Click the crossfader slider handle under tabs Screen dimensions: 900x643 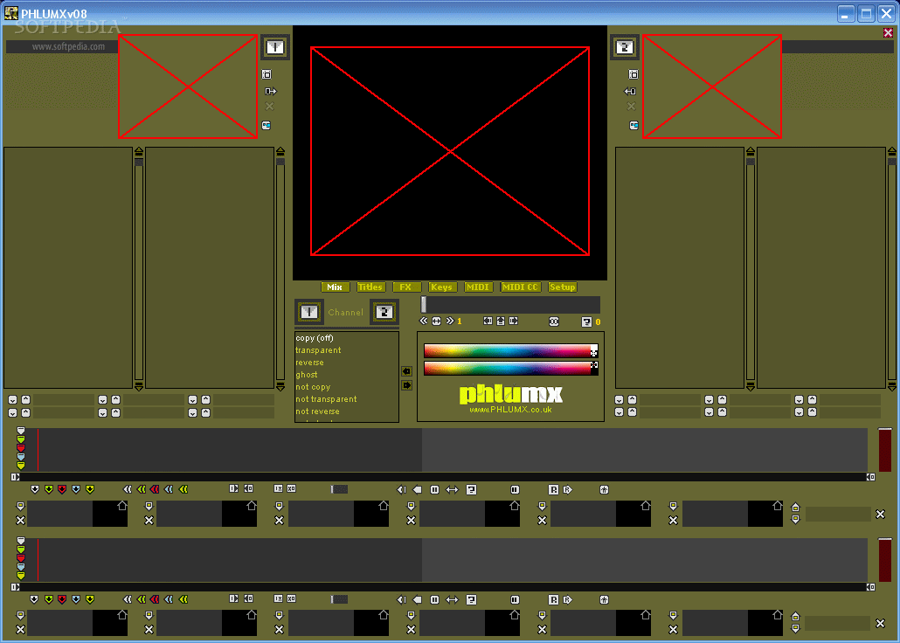pyautogui.click(x=424, y=304)
